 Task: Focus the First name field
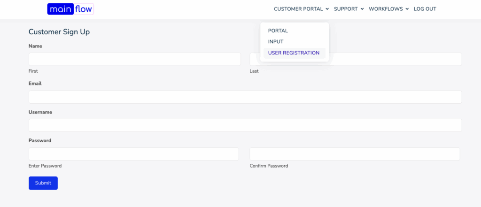pyautogui.click(x=135, y=59)
